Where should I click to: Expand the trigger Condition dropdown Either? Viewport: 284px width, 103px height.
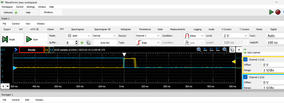[194, 36]
